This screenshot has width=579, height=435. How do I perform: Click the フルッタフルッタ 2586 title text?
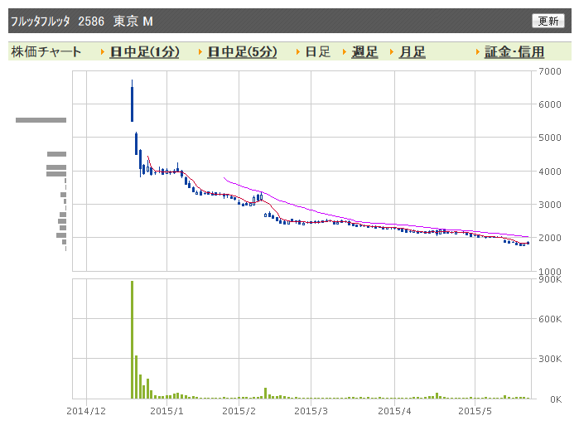[57, 21]
